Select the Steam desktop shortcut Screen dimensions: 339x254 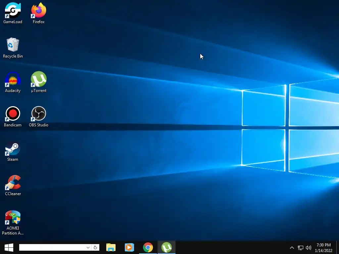(x=13, y=151)
